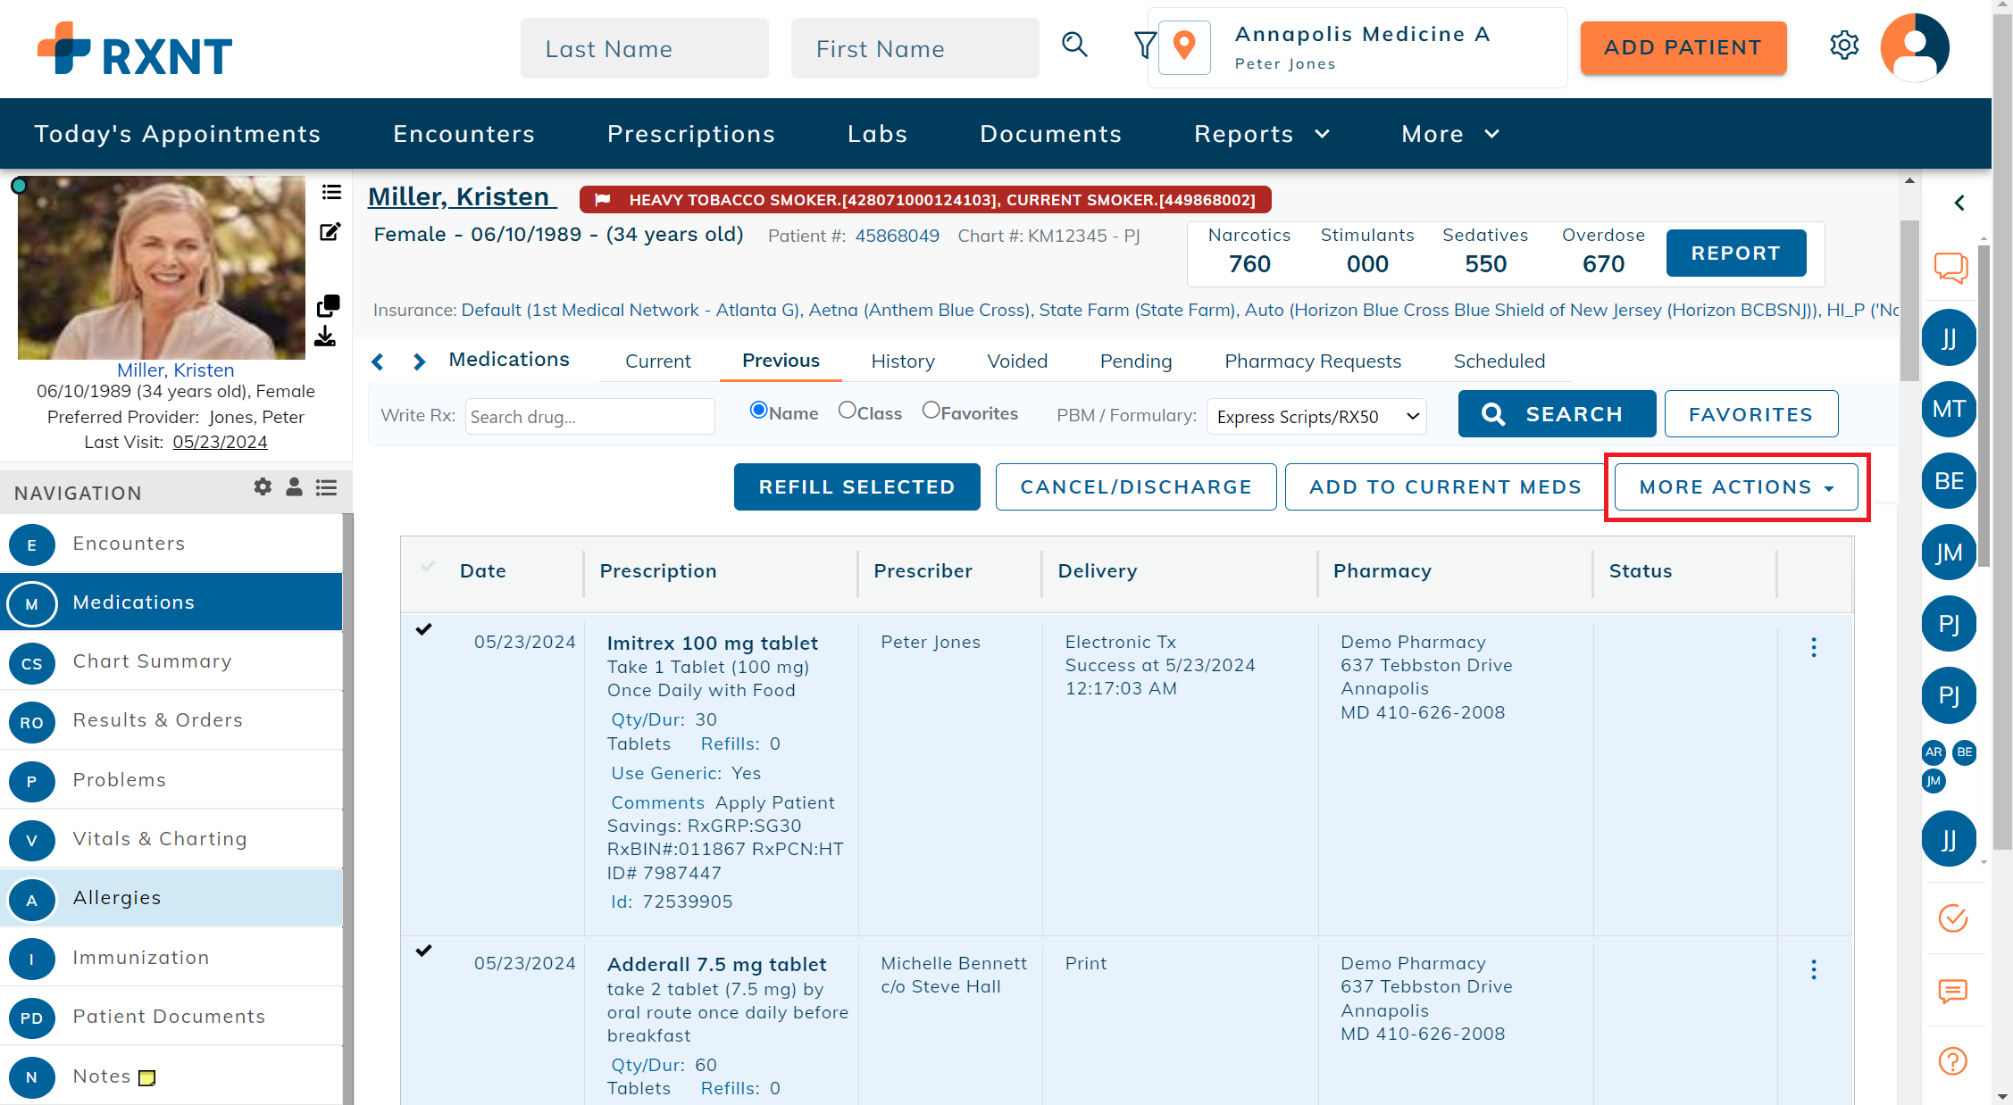This screenshot has height=1105, width=2013.
Task: Switch to the Current medications tab
Action: click(x=657, y=361)
